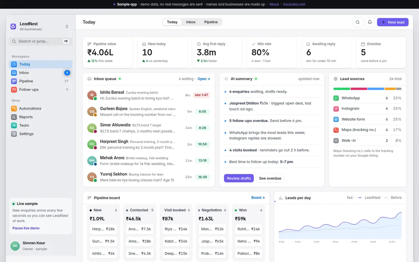Click the New today stat card
The height and width of the screenshot is (262, 419).
[162, 52]
